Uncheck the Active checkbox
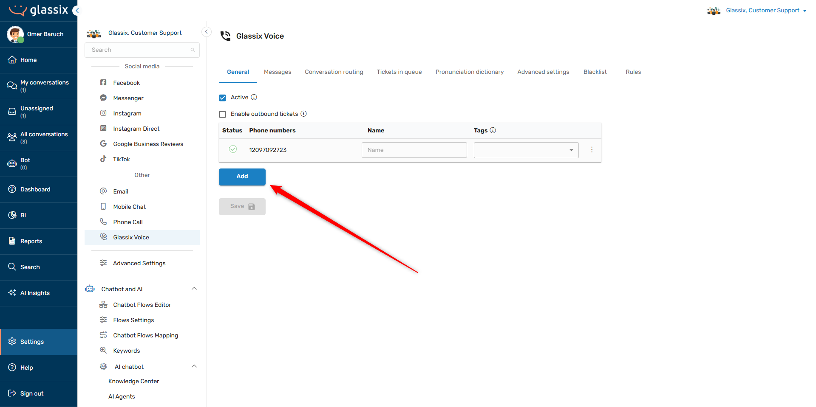 (222, 98)
